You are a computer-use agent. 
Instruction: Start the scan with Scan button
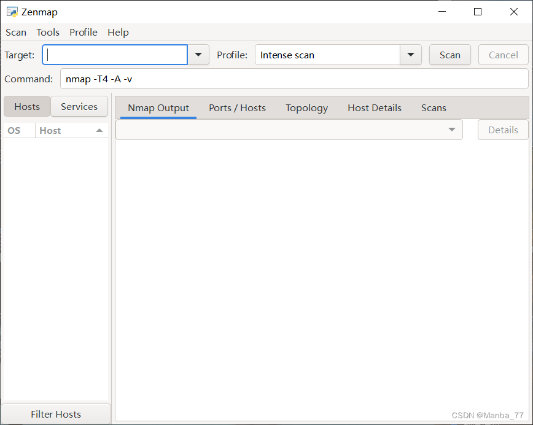pos(449,55)
